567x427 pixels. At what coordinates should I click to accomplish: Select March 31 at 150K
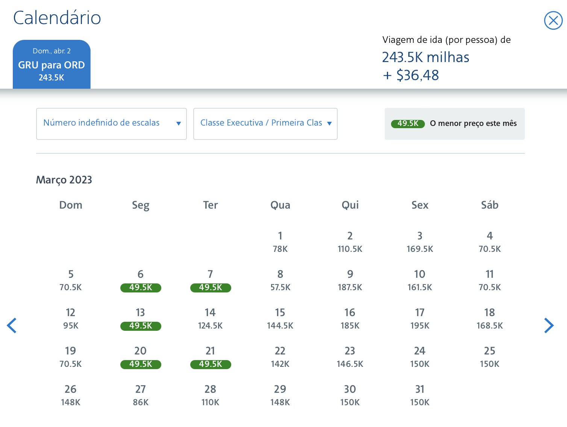point(420,395)
